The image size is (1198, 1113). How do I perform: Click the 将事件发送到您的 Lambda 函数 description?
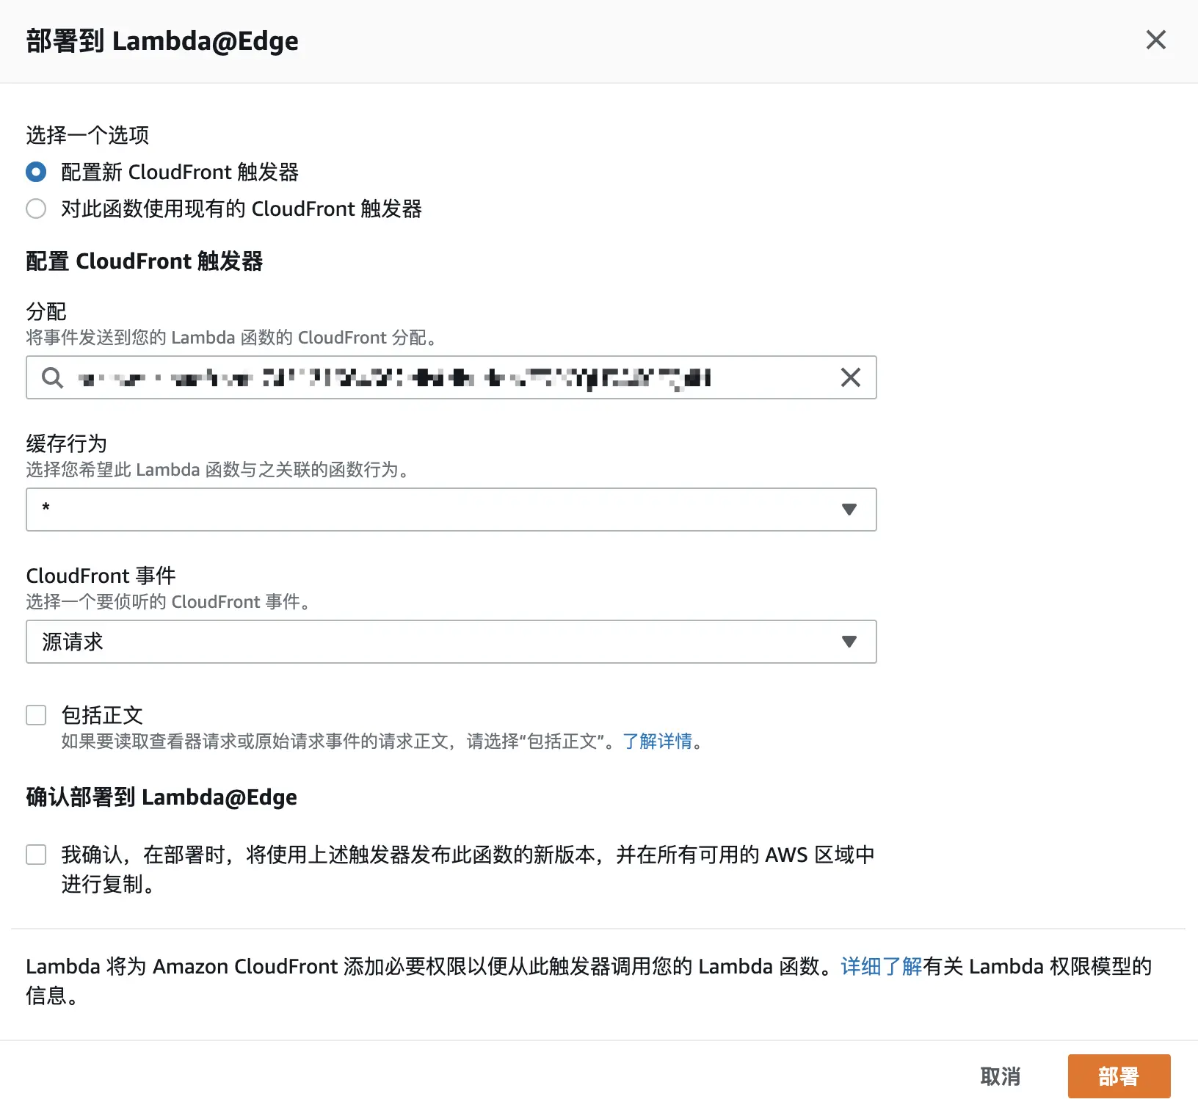[232, 338]
